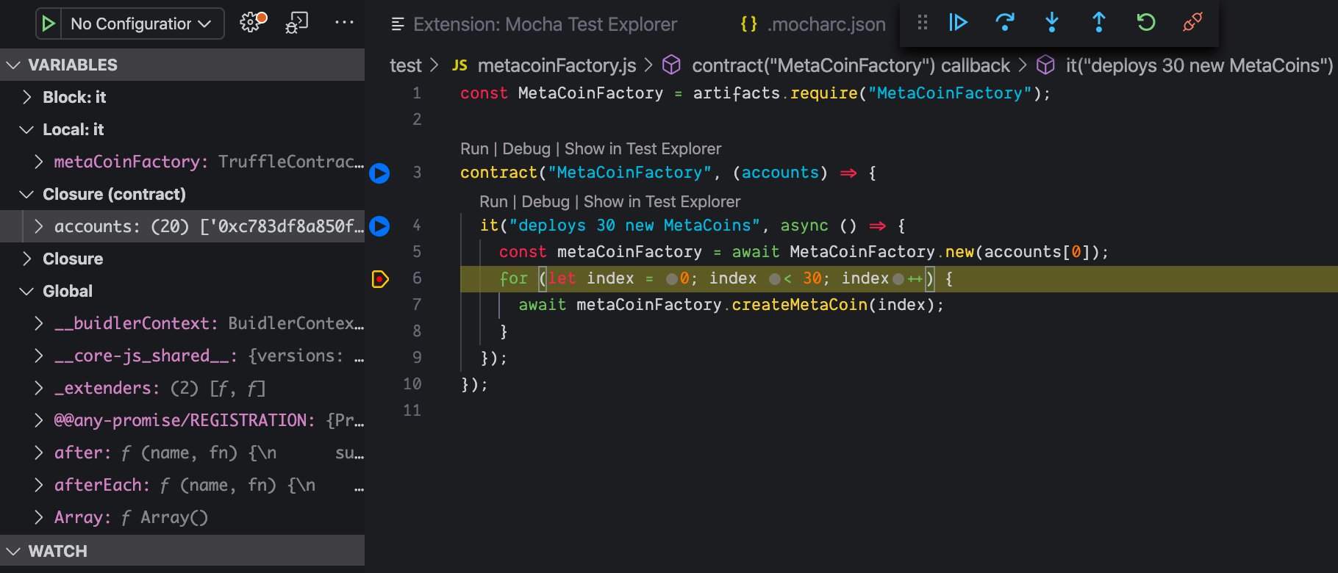Click the inline breakpoint dot before < 30
Viewport: 1338px width, 573px height.
tap(774, 279)
